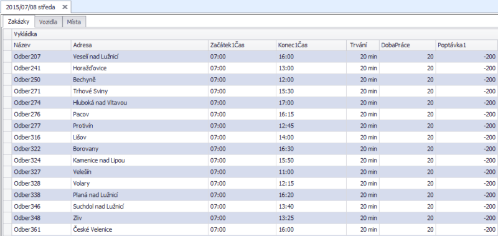Open the Místa tab
The image size is (498, 236).
pos(74,22)
